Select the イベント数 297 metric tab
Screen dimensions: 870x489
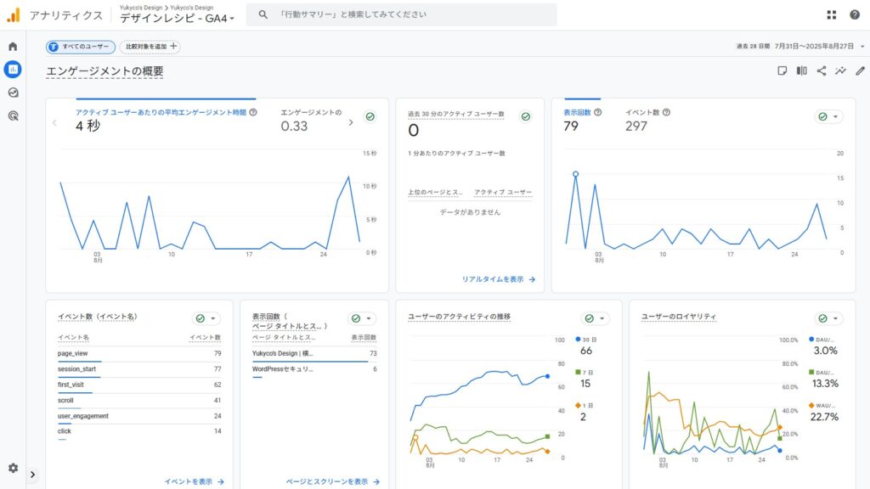pos(647,120)
